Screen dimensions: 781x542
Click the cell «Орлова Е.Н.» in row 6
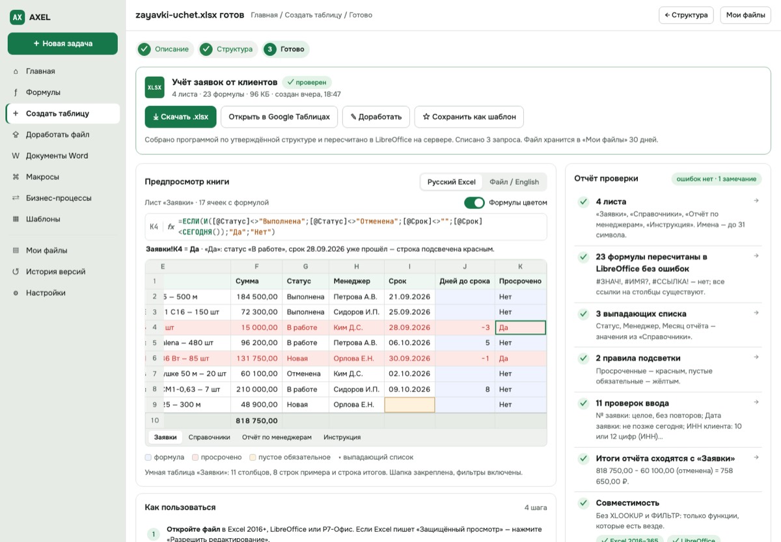point(356,359)
